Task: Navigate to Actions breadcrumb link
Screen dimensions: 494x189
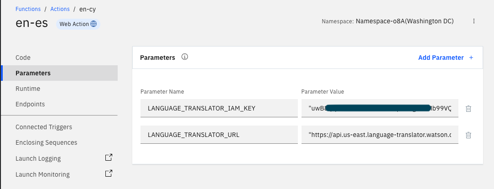Action: pyautogui.click(x=60, y=9)
